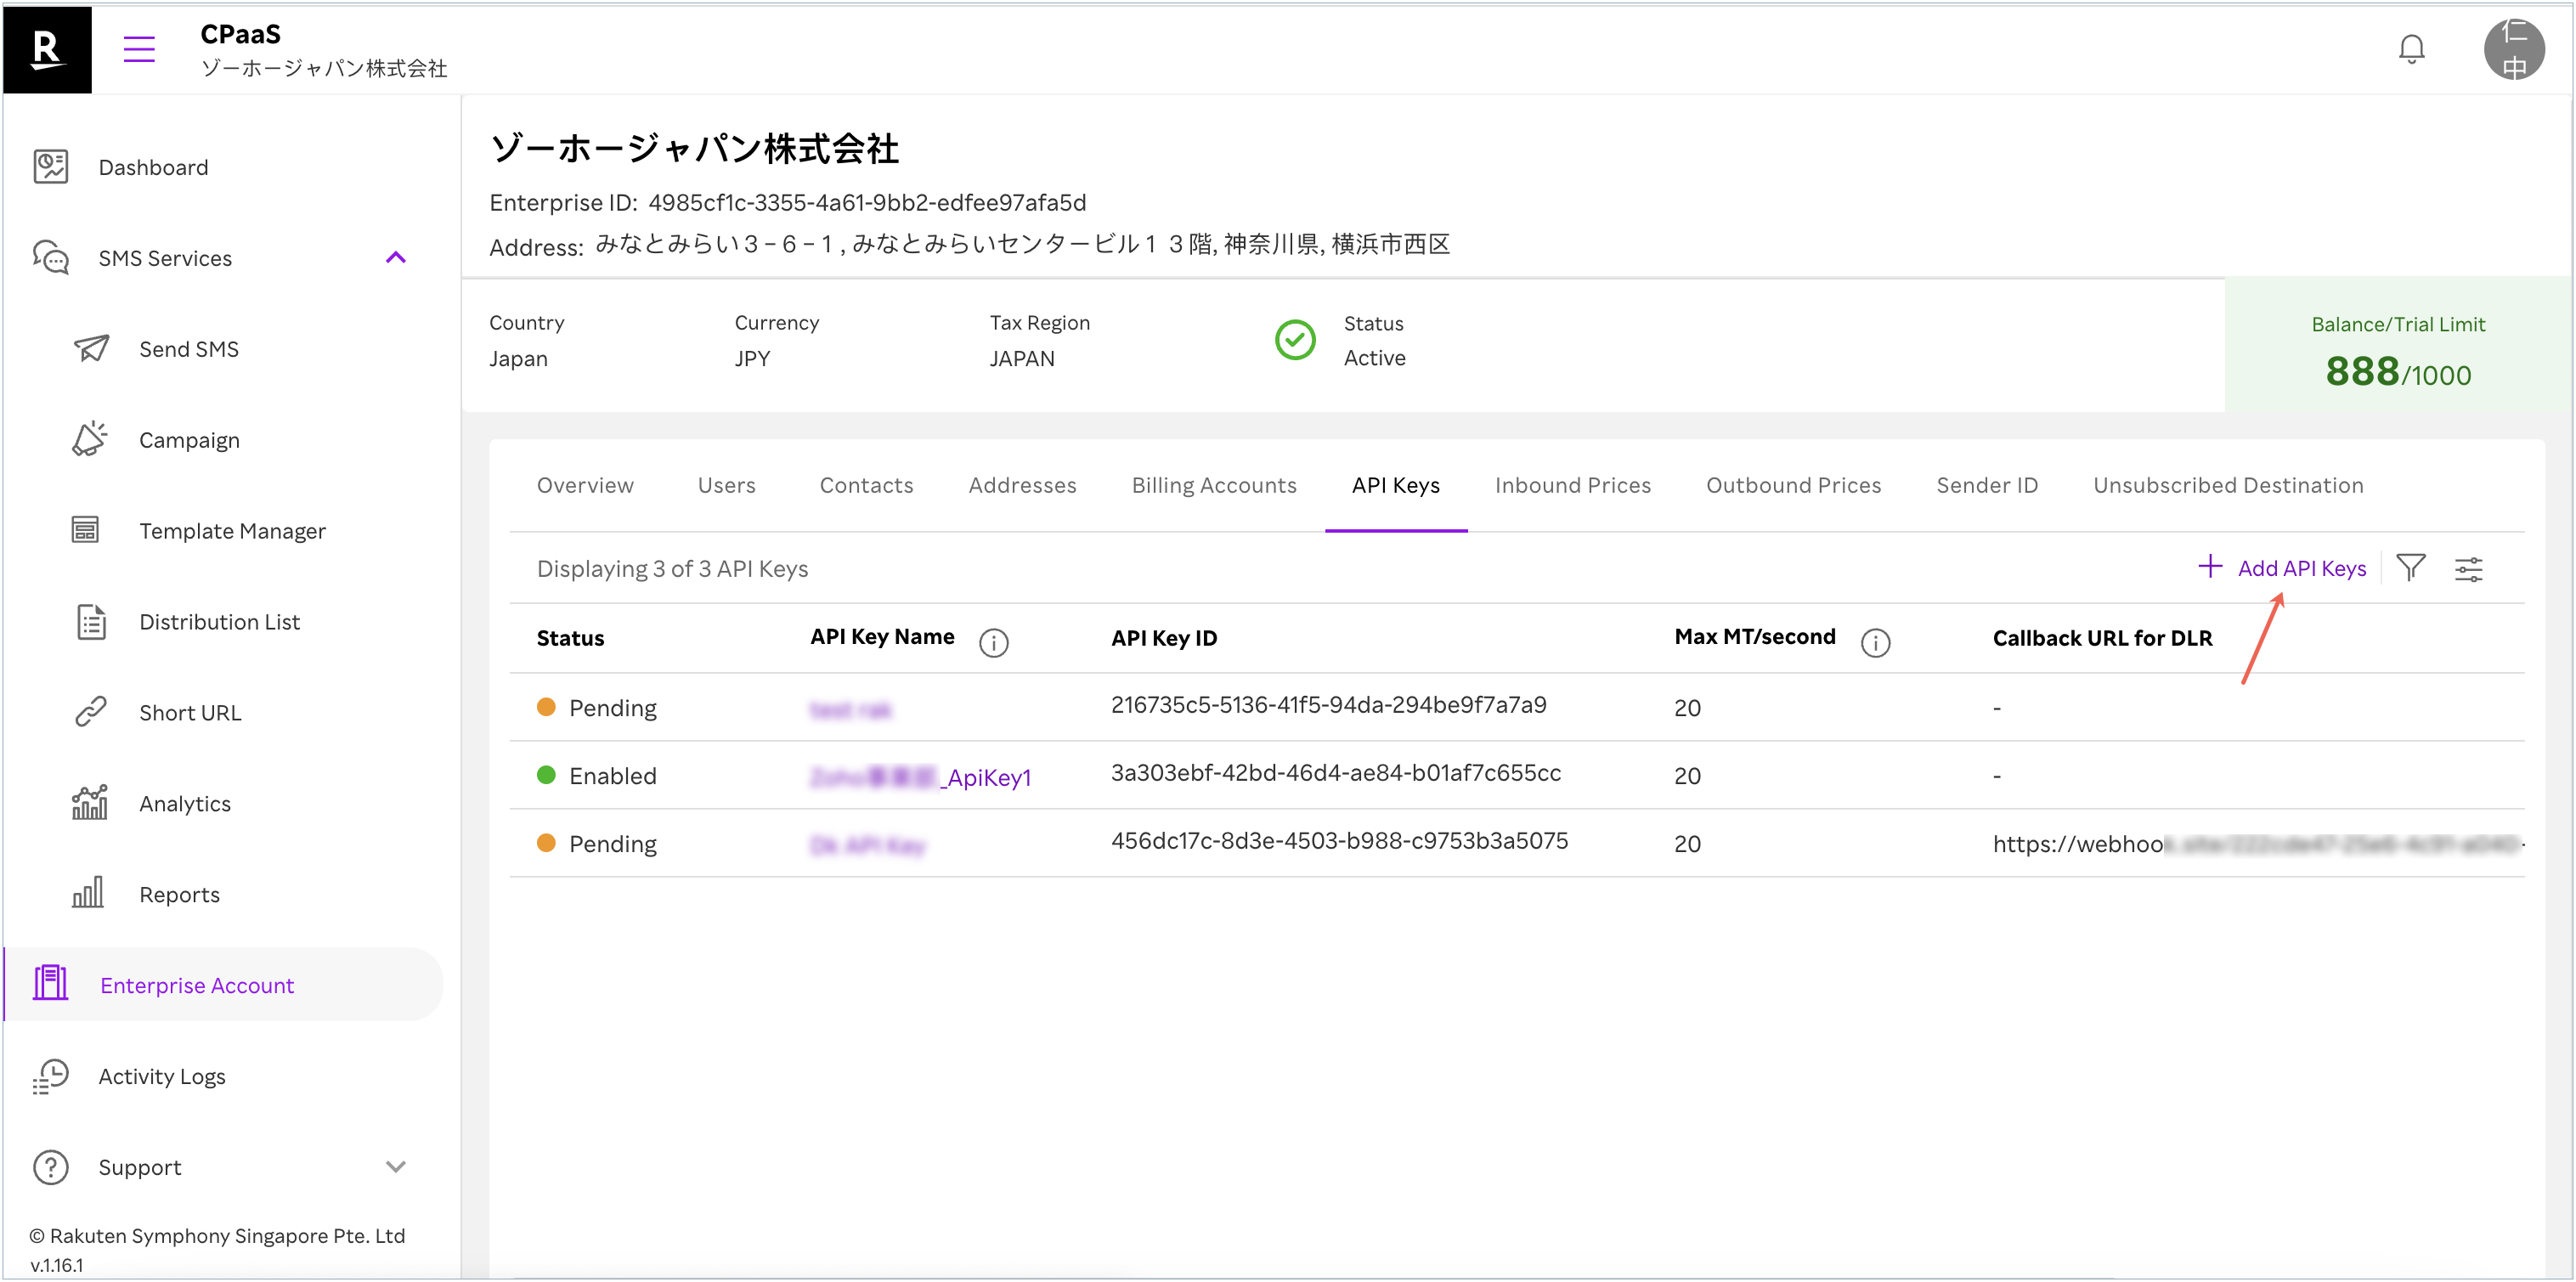This screenshot has width=2576, height=1282.
Task: Go to Template Manager
Action: point(232,531)
